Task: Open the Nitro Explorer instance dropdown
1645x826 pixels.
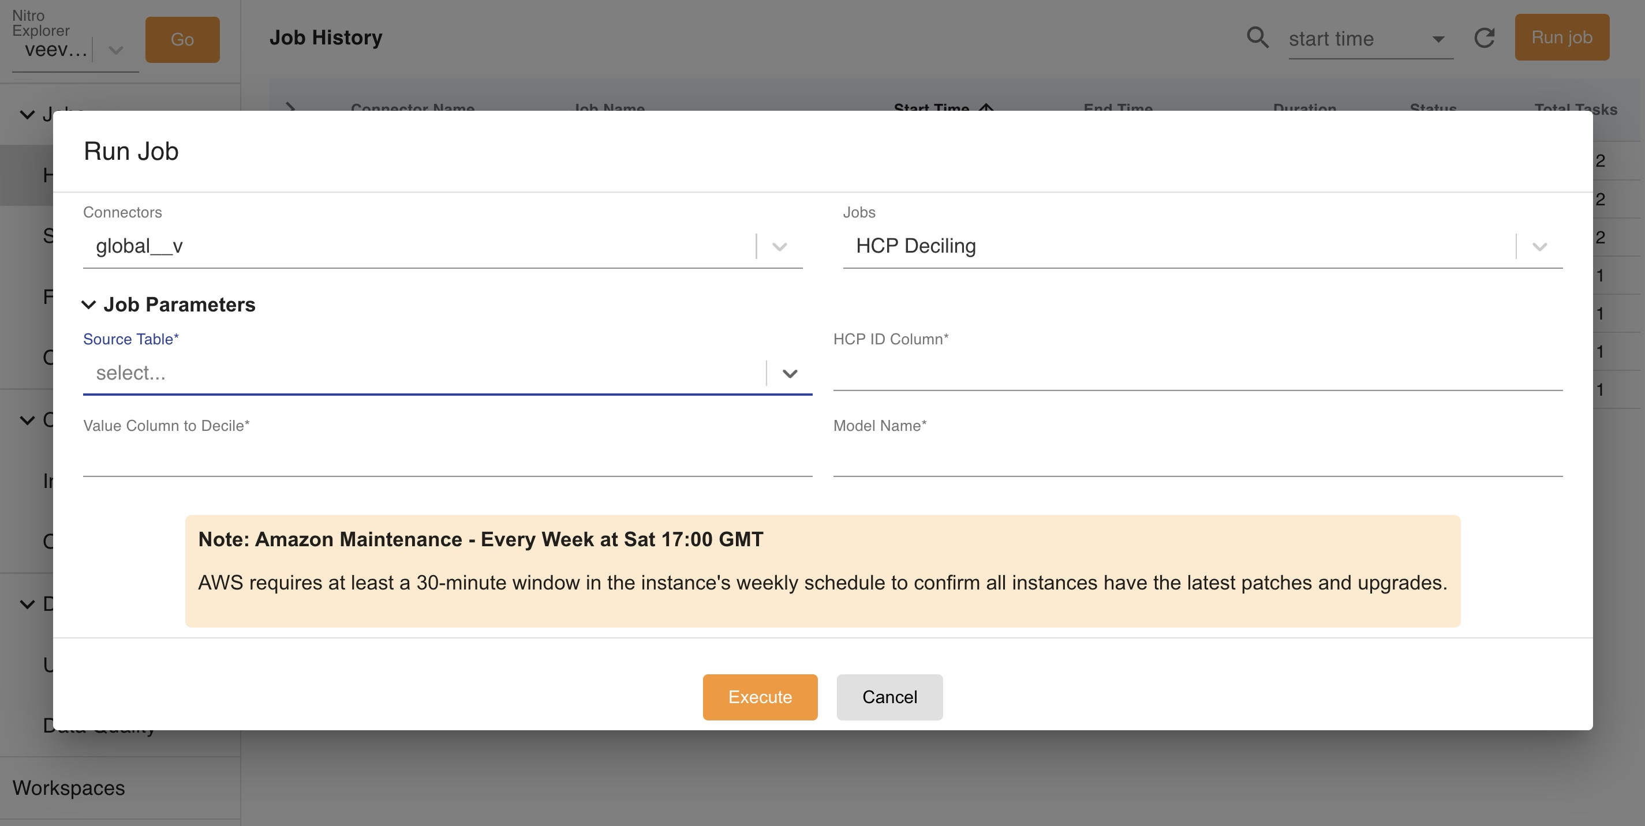Action: coord(115,50)
